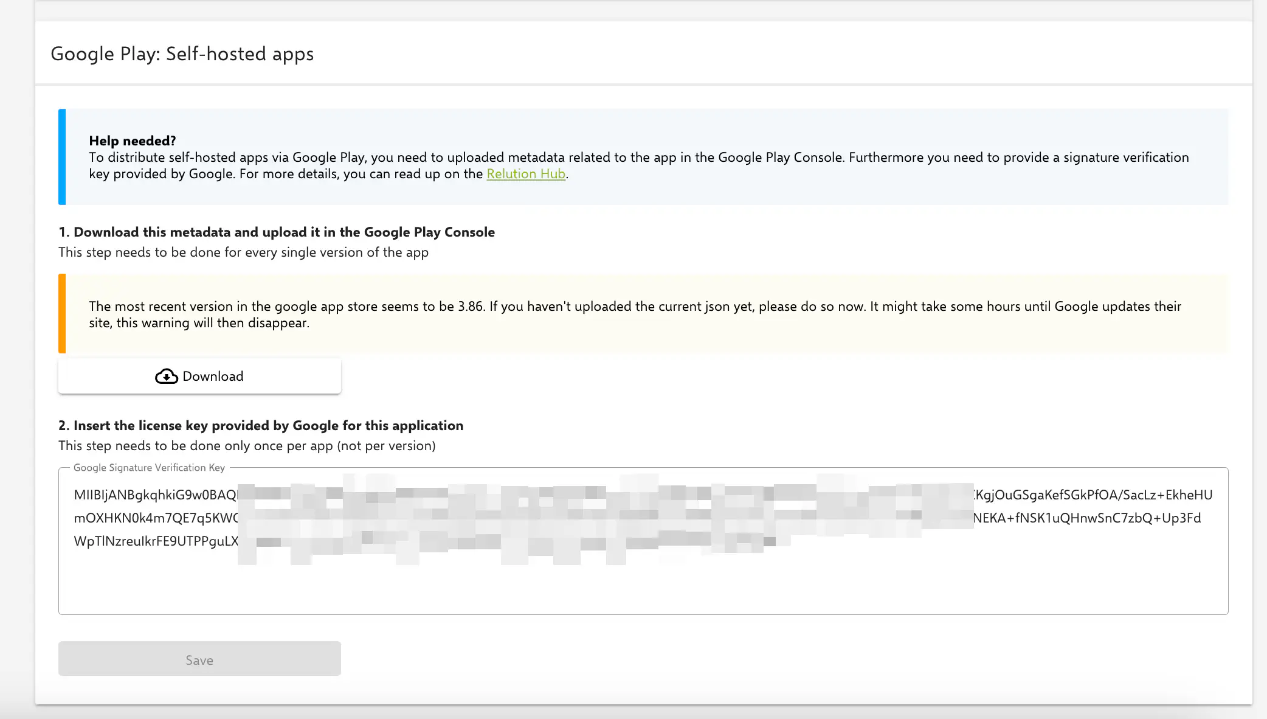This screenshot has height=719, width=1267.
Task: Click the Google Signature Verification Key label
Action: pyautogui.click(x=149, y=468)
